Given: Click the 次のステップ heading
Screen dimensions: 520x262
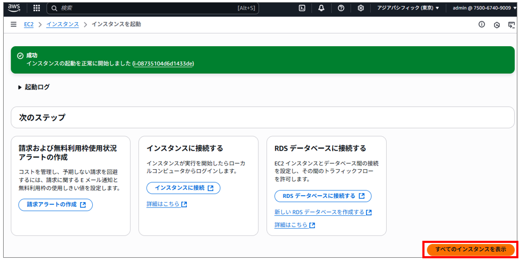Looking at the screenshot, I should 42,117.
